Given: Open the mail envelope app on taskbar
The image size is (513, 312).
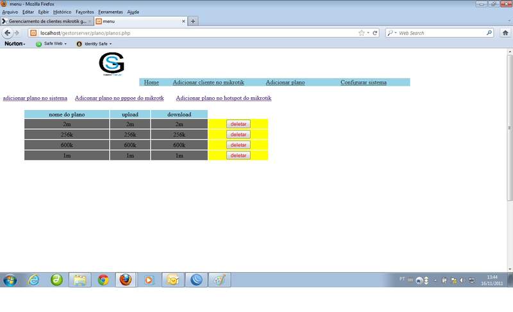Looking at the screenshot, I should [x=172, y=280].
